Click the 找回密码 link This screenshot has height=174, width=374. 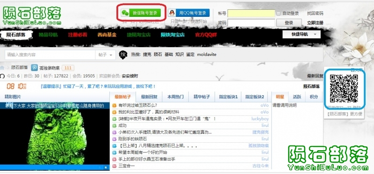315,14
